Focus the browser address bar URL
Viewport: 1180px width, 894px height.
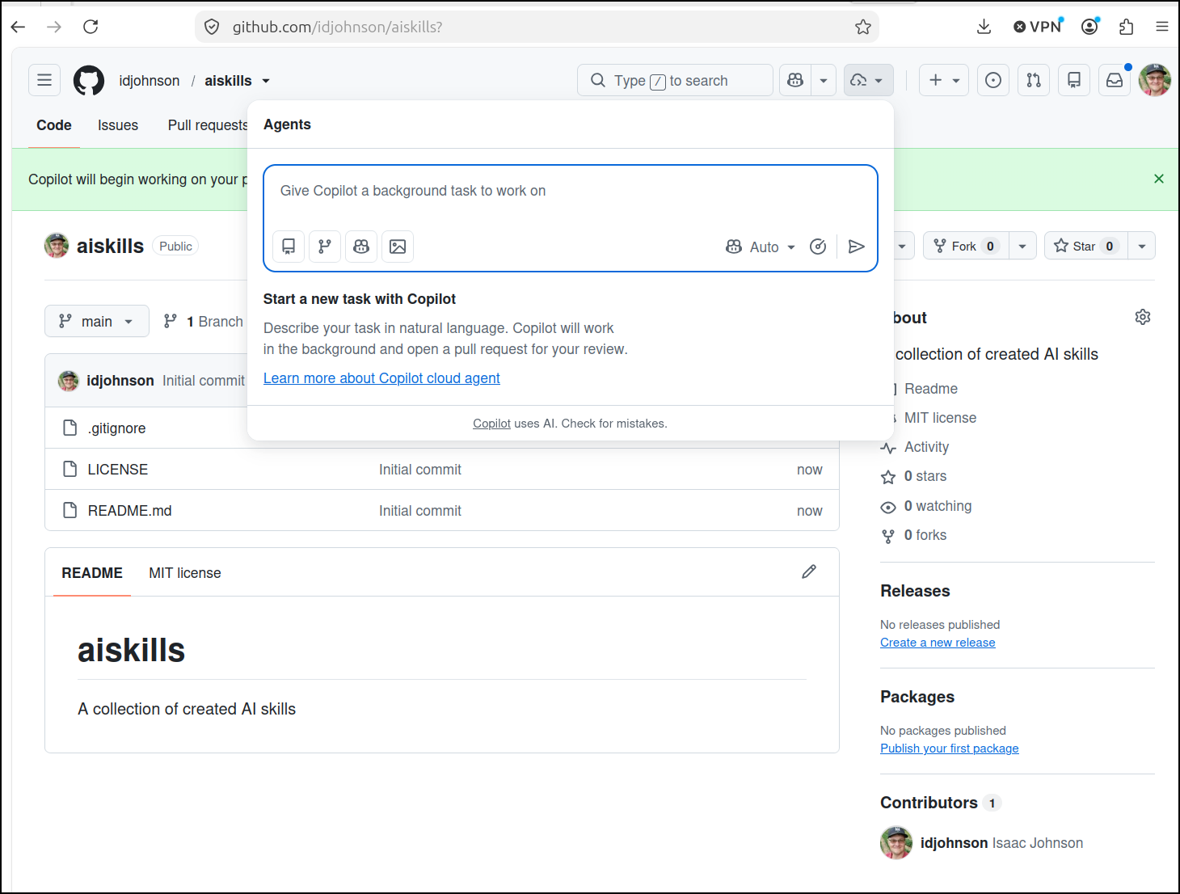click(537, 27)
